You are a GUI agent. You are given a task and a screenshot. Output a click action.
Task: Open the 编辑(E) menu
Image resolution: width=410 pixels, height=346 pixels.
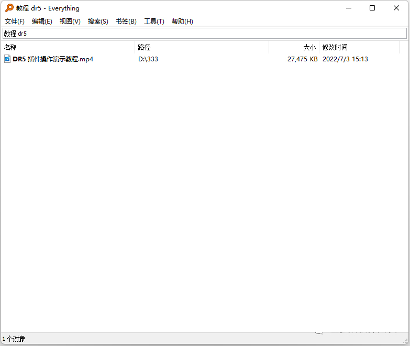tap(42, 21)
